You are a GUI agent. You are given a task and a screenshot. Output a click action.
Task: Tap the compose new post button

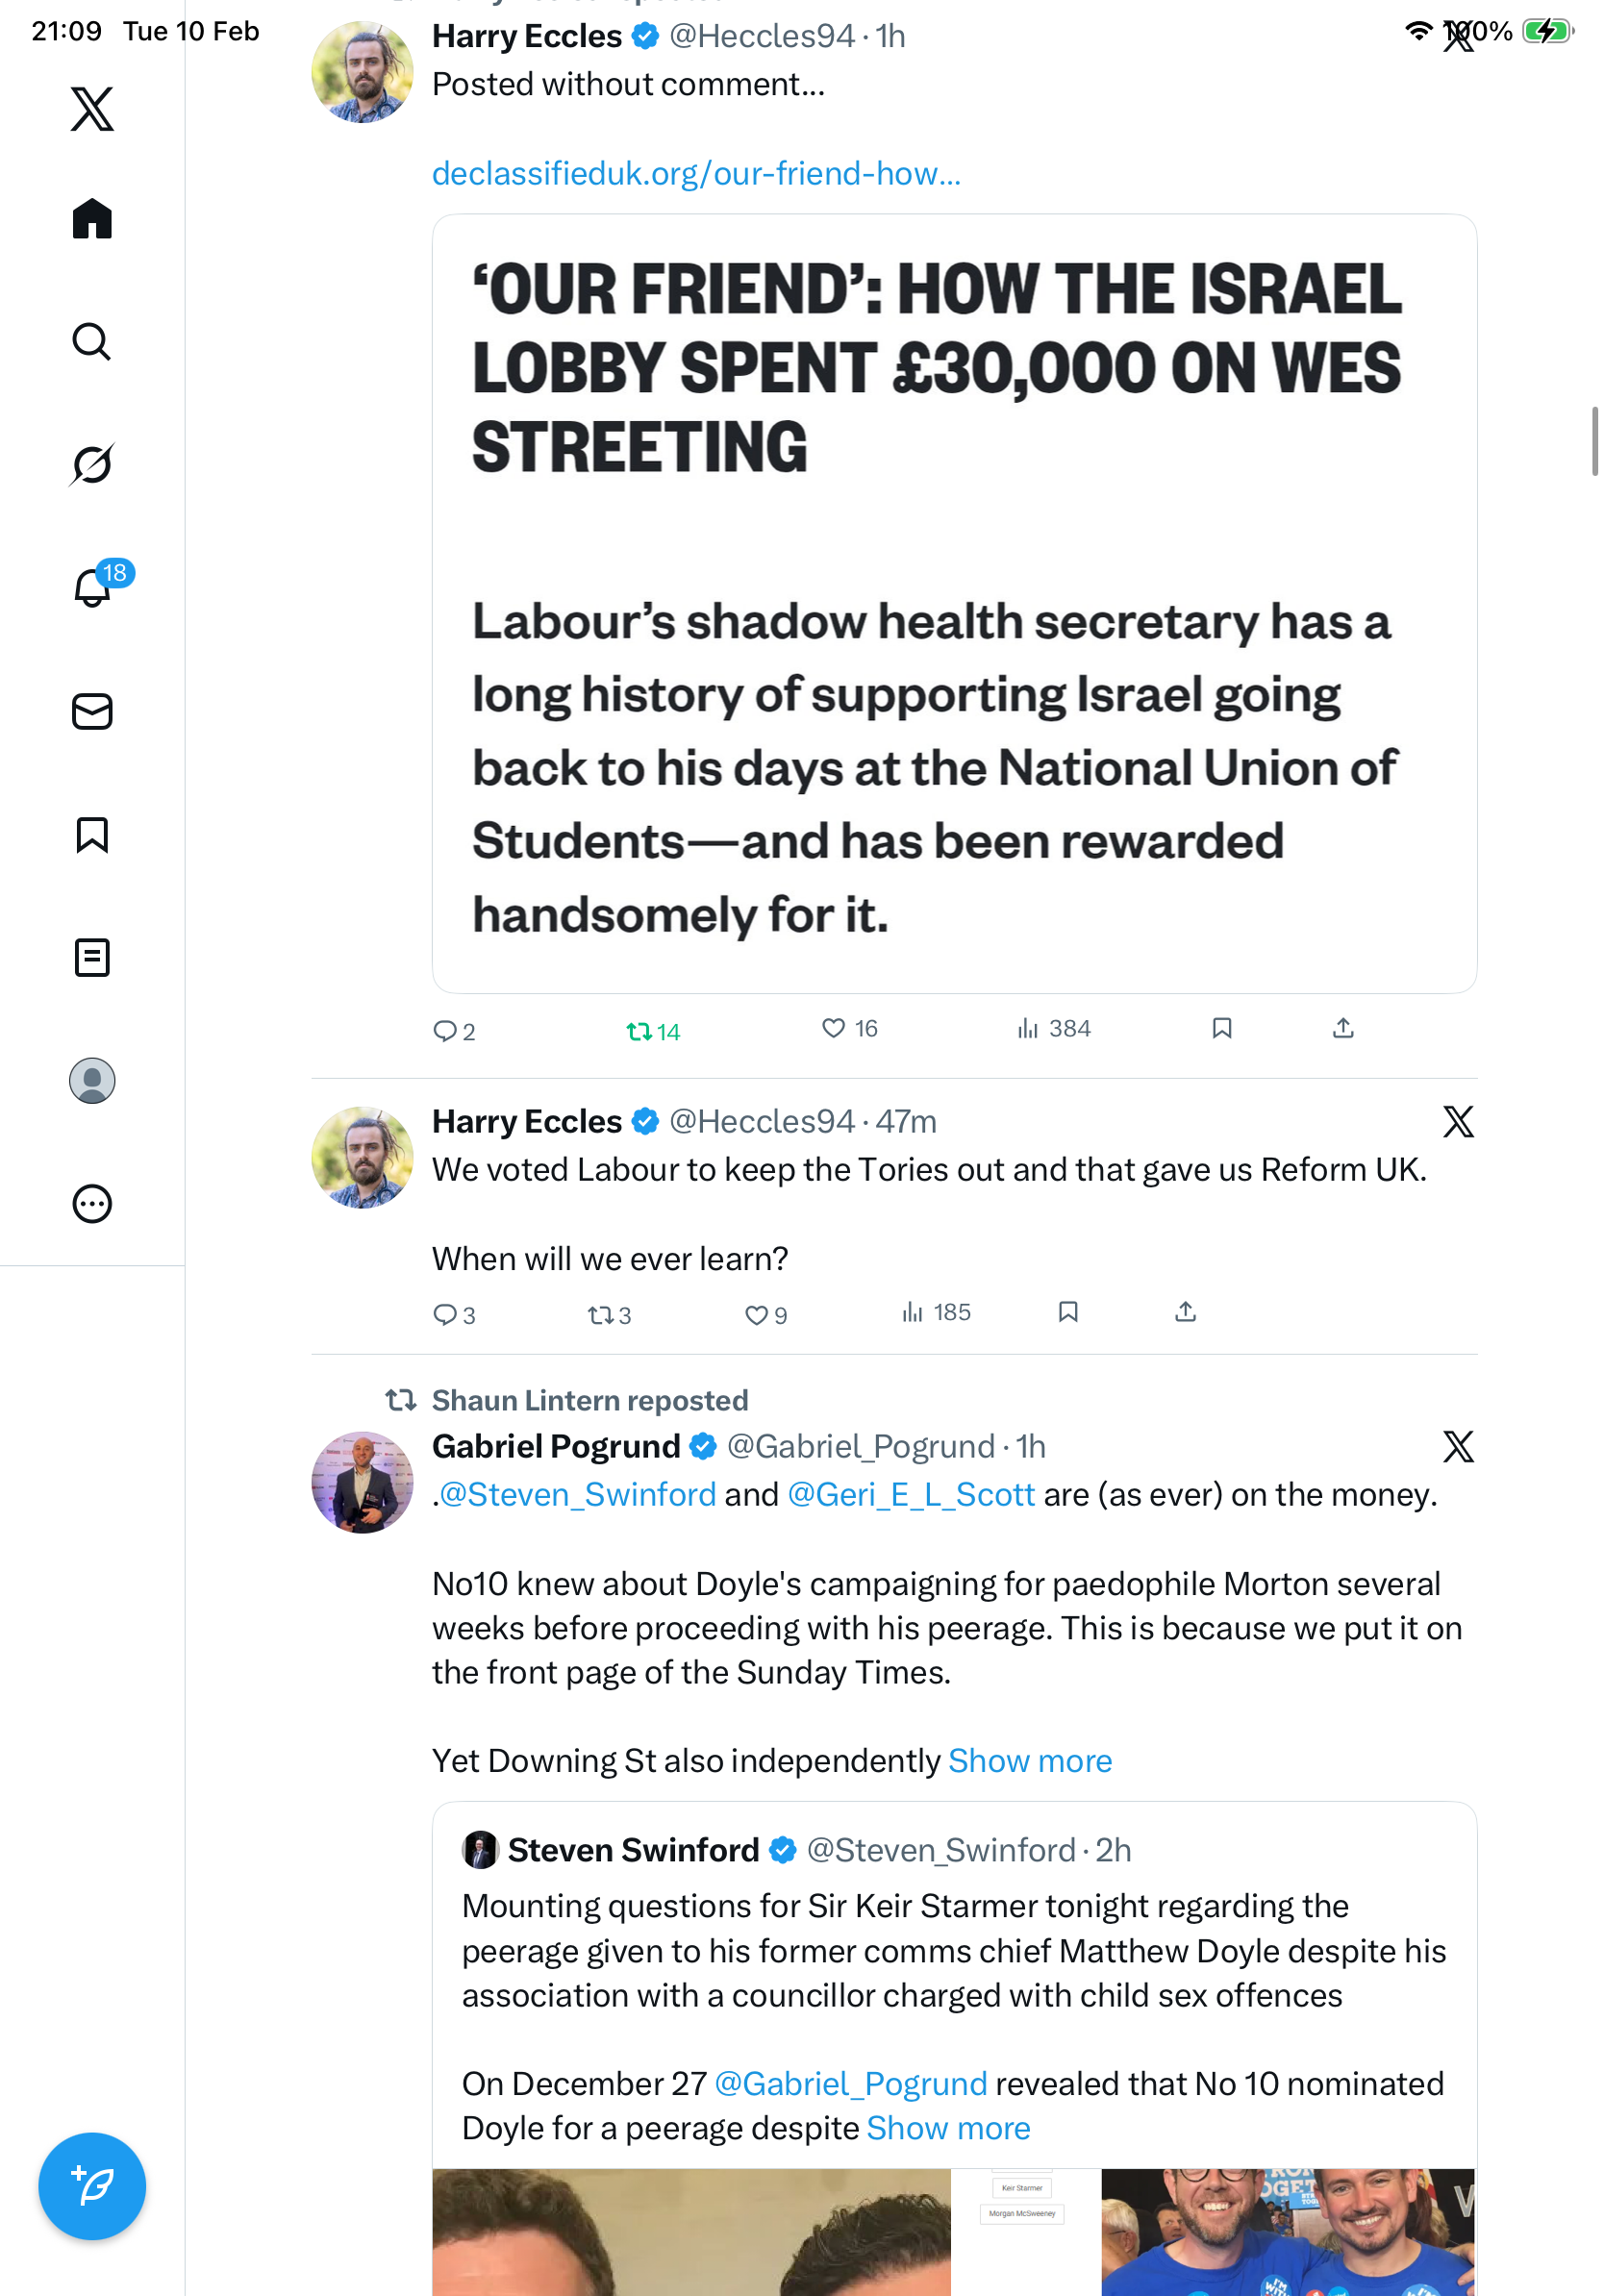[x=92, y=2186]
